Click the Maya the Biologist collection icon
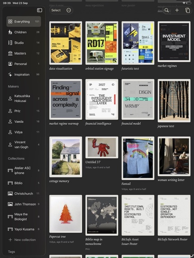 click(x=10, y=217)
